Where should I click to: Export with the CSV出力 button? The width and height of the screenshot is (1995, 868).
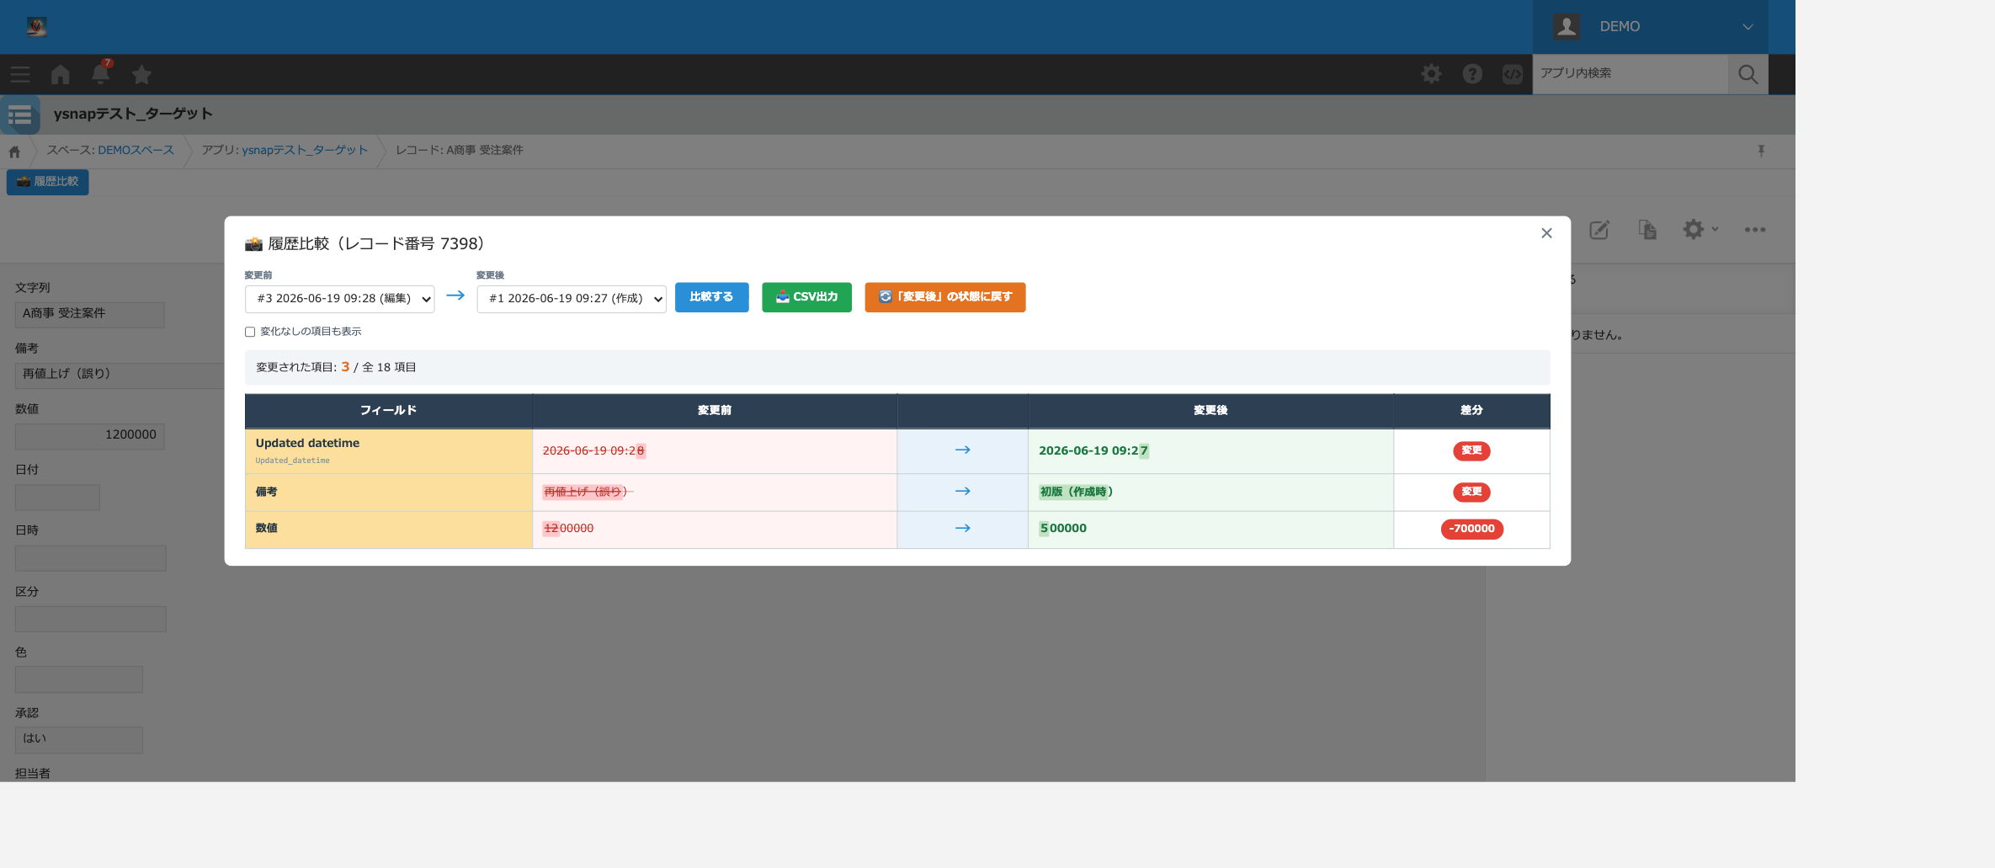tap(806, 297)
